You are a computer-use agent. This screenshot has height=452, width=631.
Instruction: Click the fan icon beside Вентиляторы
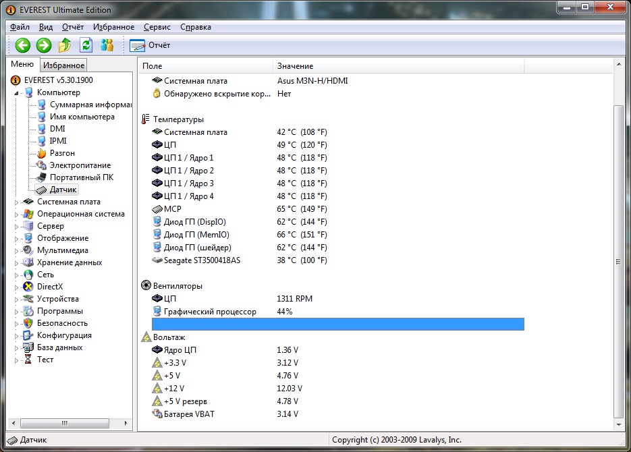coord(146,285)
